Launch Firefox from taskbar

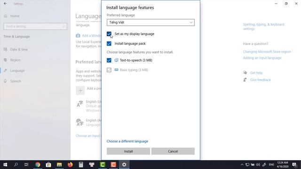tap(70, 165)
